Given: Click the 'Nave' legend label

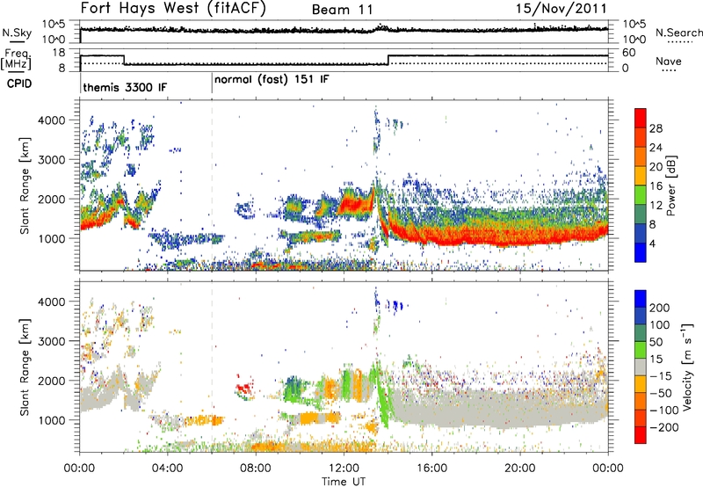Looking at the screenshot, I should (668, 61).
